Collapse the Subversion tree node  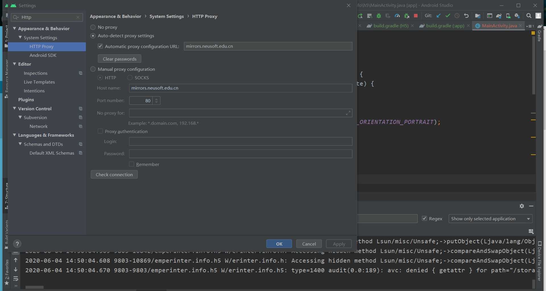pyautogui.click(x=20, y=117)
